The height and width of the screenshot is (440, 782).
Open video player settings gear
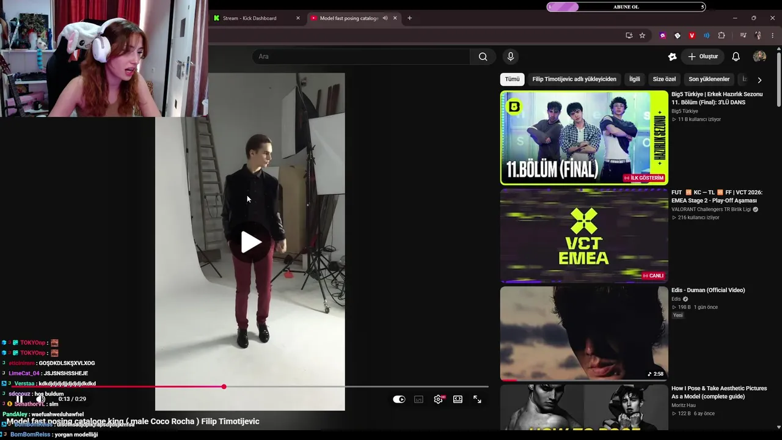438,400
